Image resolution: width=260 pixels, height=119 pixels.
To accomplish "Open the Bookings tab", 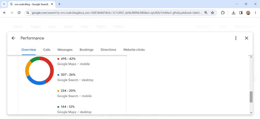I will (87, 50).
